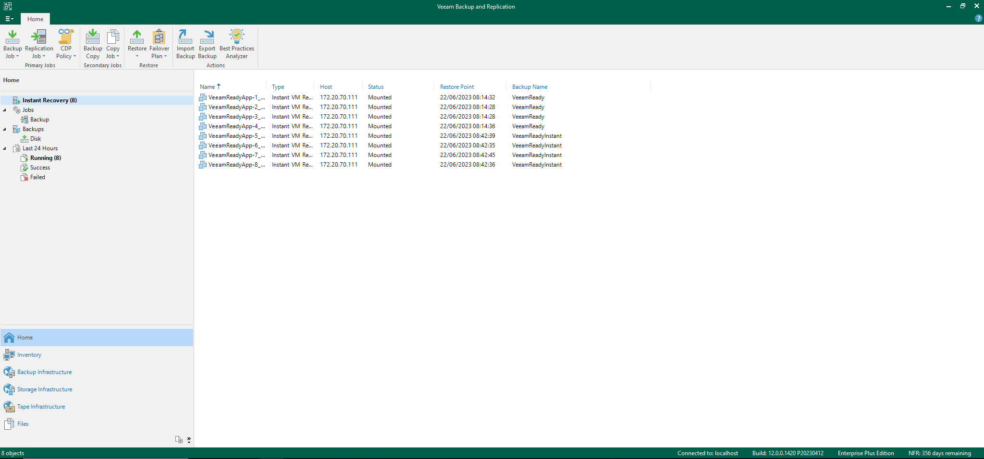Image resolution: width=984 pixels, height=459 pixels.
Task: Switch to the Inventory view
Action: tap(97, 355)
